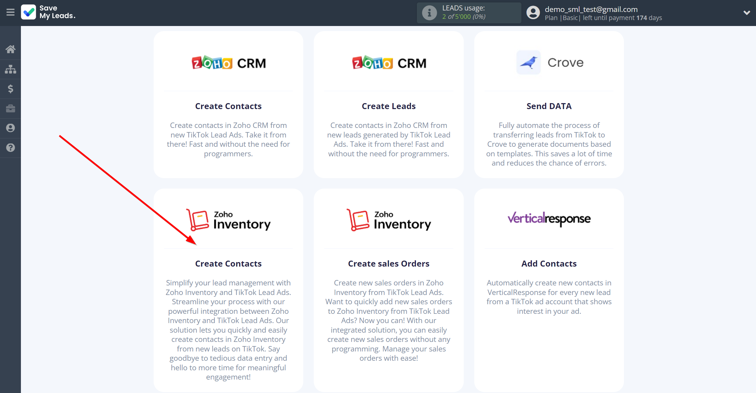
Task: Go to Home in sidebar
Action: pyautogui.click(x=10, y=49)
